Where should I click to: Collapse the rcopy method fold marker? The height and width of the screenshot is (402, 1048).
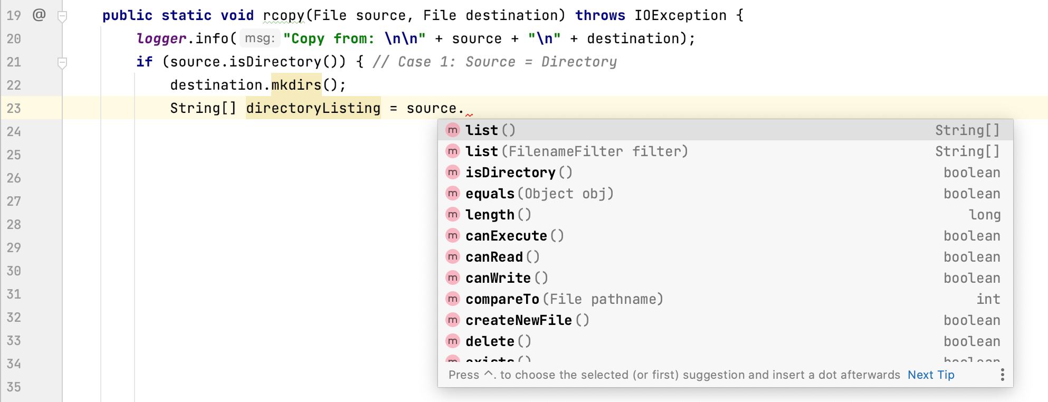pyautogui.click(x=62, y=16)
